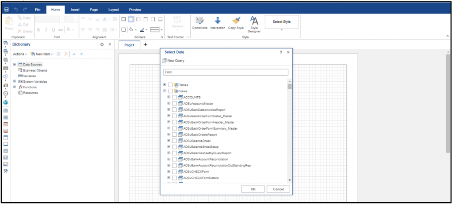Screen dimensions: 452x204
Task: Switch to the Insert tab
Action: (x=75, y=10)
